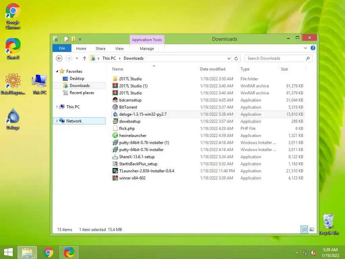Click the ShareX-13.6.1-setup file icon
The height and width of the screenshot is (259, 345).
[x=115, y=156]
